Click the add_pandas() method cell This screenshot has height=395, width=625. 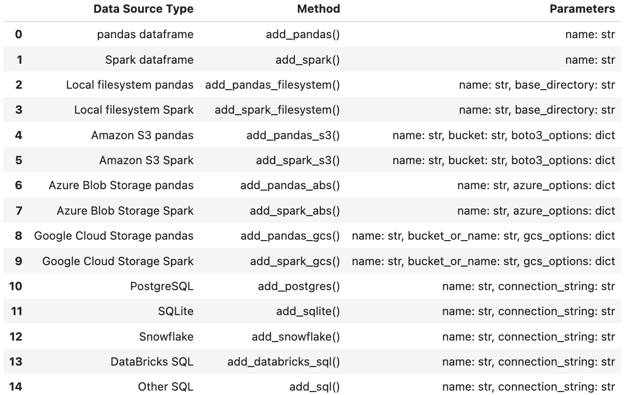coord(303,34)
